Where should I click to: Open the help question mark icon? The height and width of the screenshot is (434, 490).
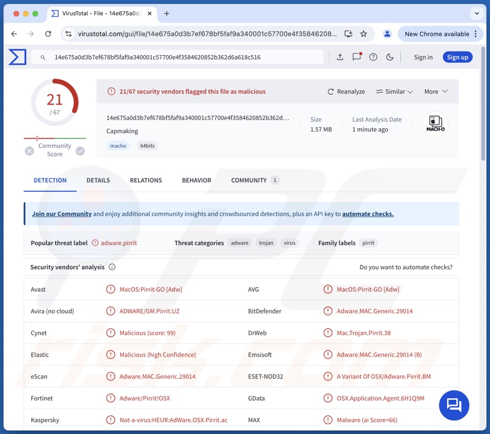tap(373, 57)
